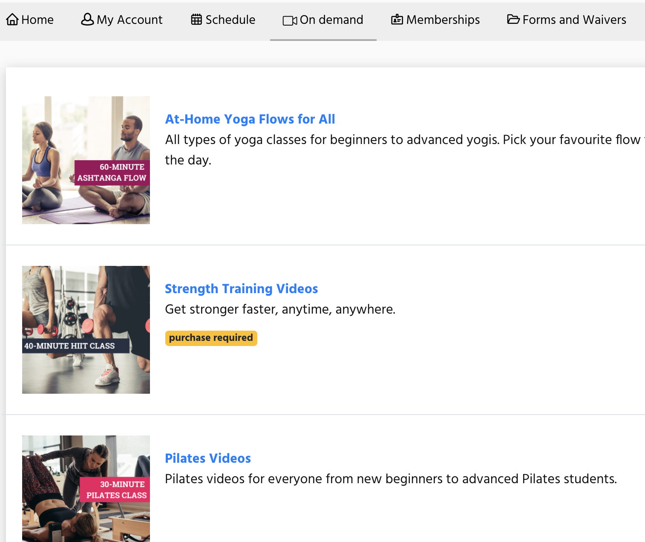Open At-Home Yoga Flows for All
Image resolution: width=645 pixels, height=542 pixels.
point(250,119)
